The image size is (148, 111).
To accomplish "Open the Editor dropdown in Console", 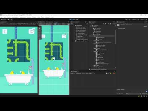I will click(x=91, y=73).
